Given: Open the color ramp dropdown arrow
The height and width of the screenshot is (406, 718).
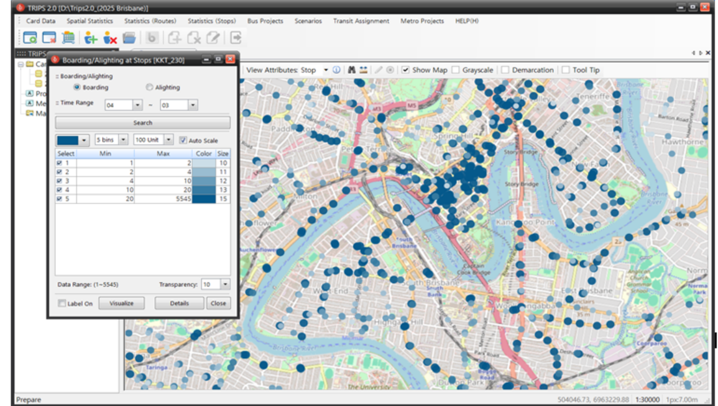Looking at the screenshot, I should click(84, 140).
